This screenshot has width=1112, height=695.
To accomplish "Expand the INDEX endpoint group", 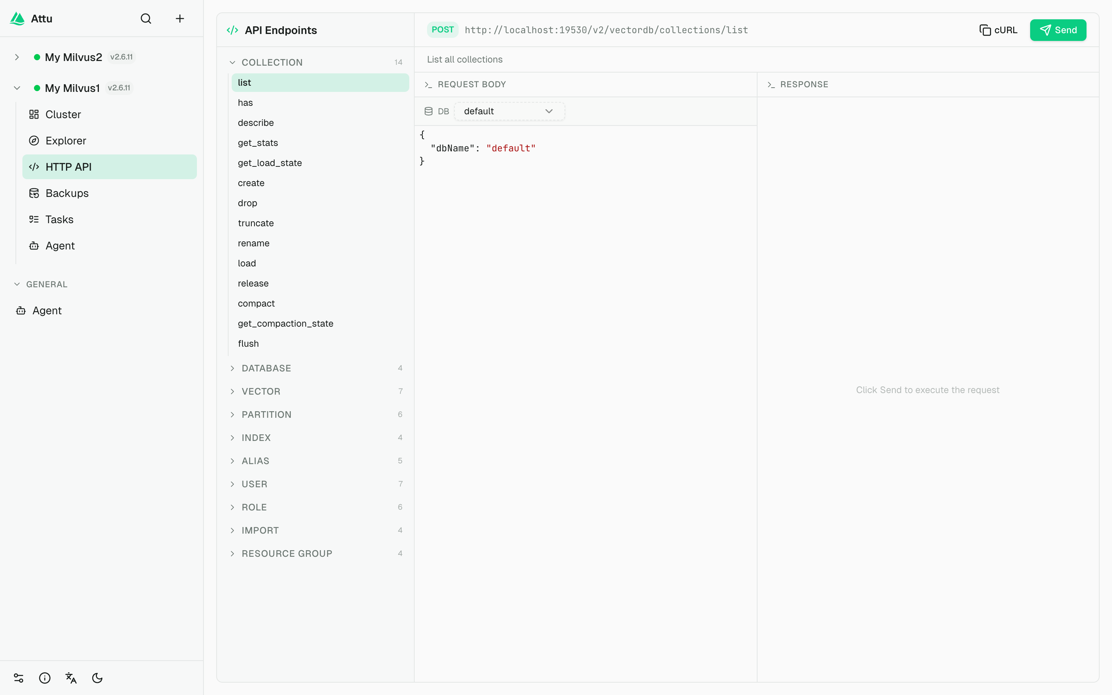I will (232, 437).
